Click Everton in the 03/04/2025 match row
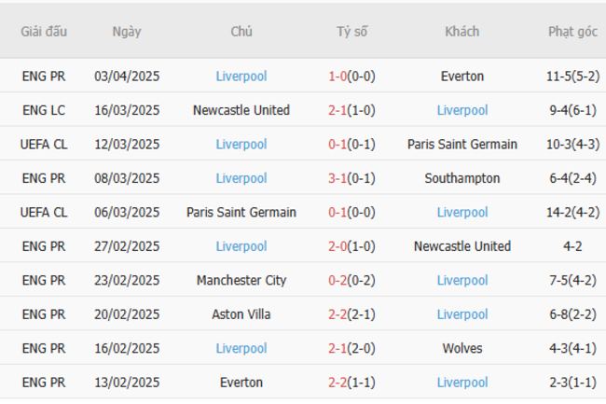Viewport: 606px width, 404px height. pyautogui.click(x=462, y=77)
